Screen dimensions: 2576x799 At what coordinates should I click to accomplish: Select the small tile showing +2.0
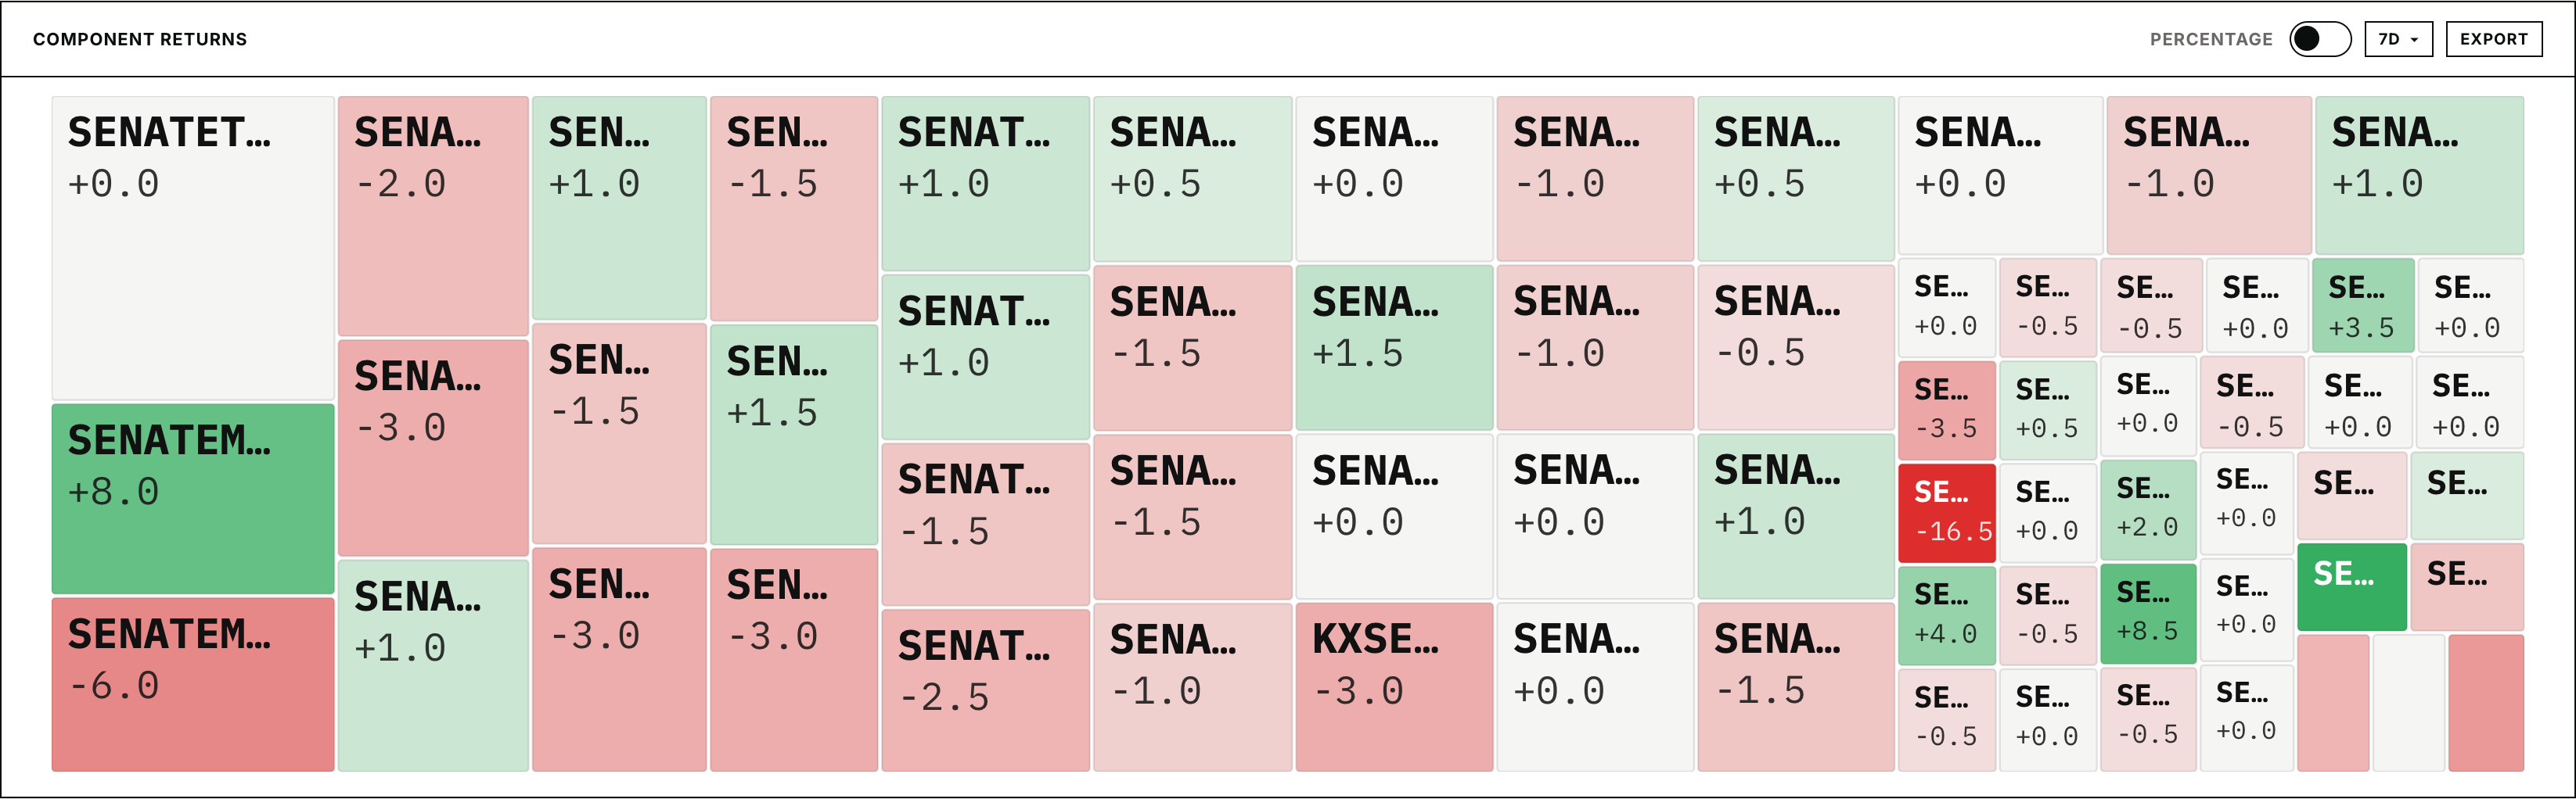(x=2148, y=510)
